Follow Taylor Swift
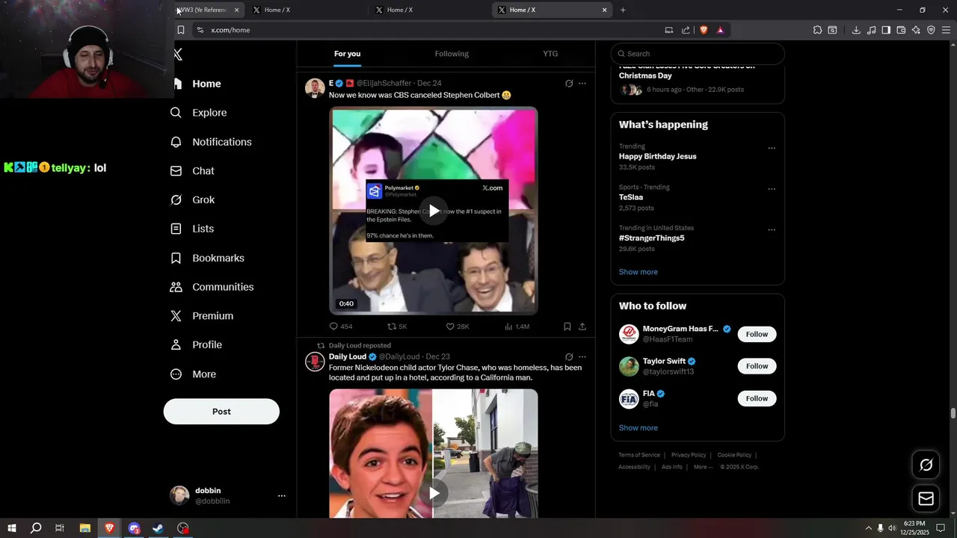Viewport: 957px width, 538px height. (757, 366)
